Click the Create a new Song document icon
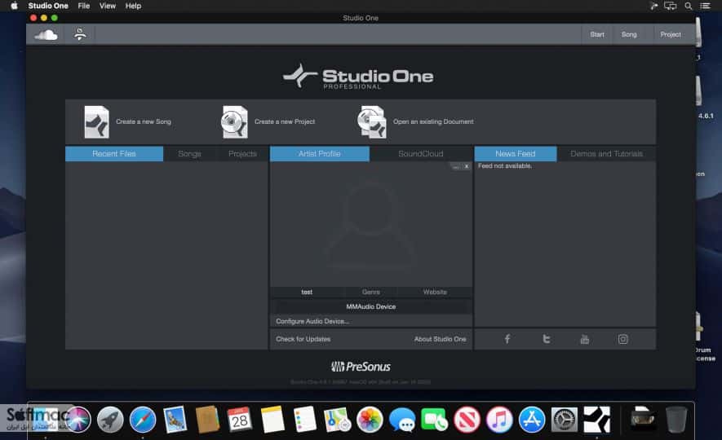The image size is (722, 440). [x=97, y=122]
